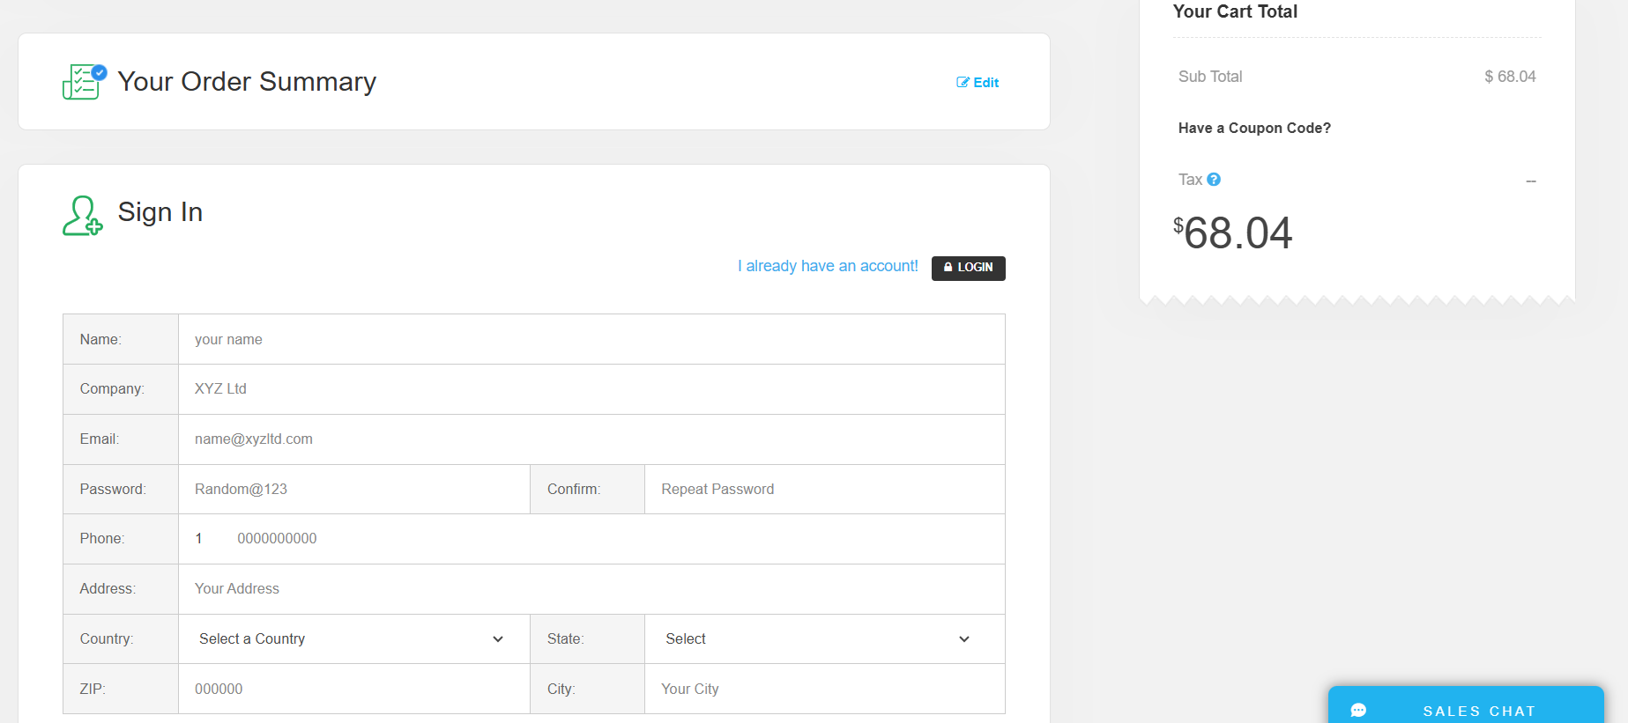Click the Order Summary checklist icon
The image size is (1628, 723).
pyautogui.click(x=85, y=82)
